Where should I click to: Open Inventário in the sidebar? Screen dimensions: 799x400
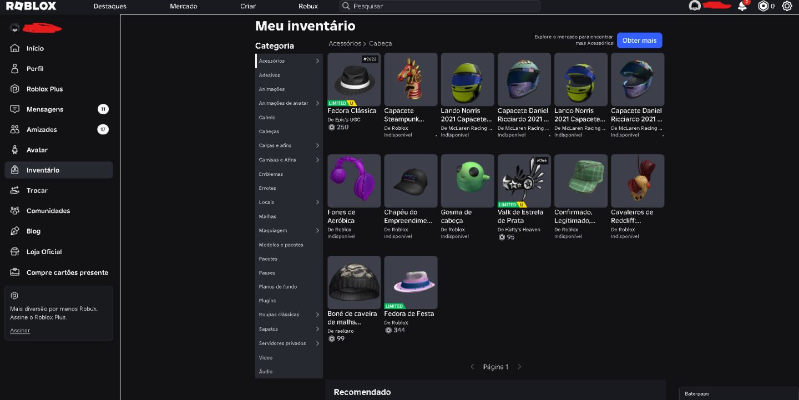(x=59, y=170)
